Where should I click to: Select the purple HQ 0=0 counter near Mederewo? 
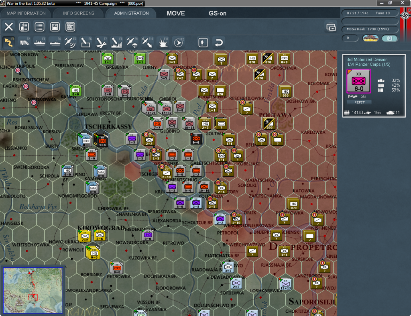tap(148, 235)
